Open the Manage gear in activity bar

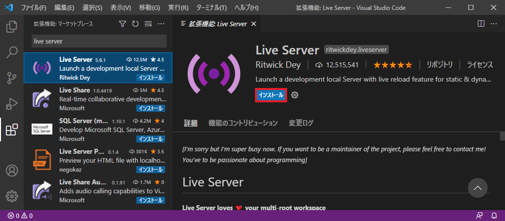[12, 196]
